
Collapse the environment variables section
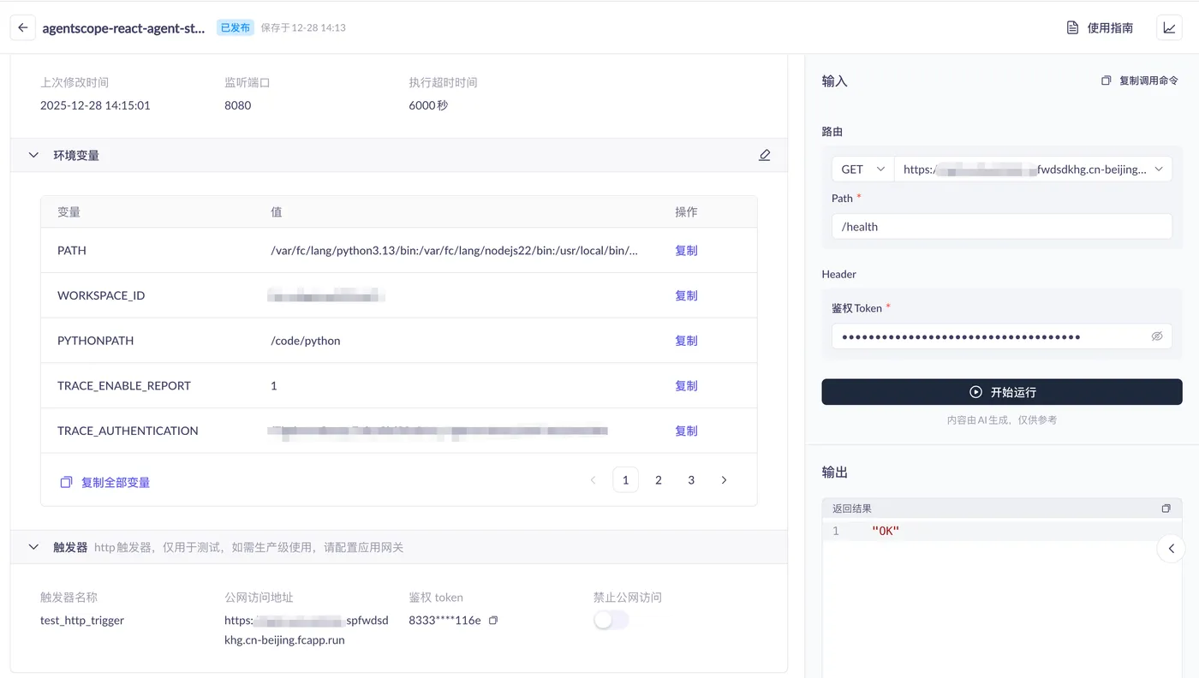tap(33, 155)
